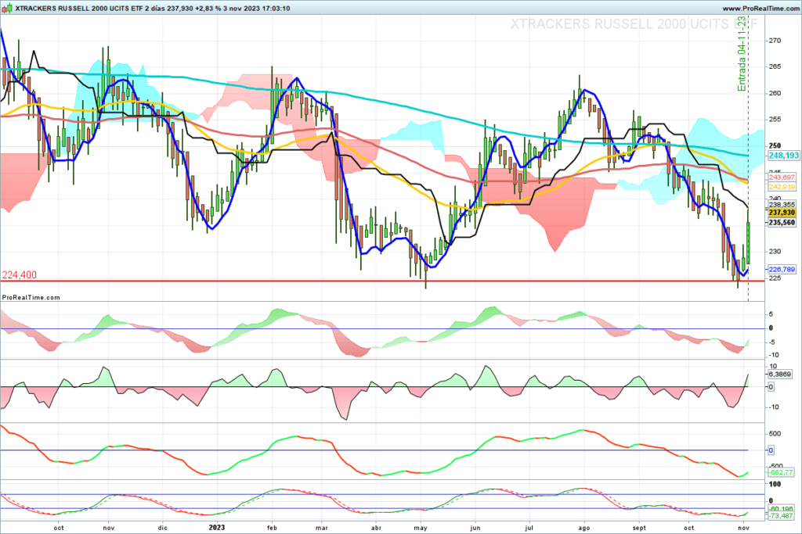Select the -60,196 oscillator value label
Viewport: 802px width, 534px height.
[x=781, y=509]
